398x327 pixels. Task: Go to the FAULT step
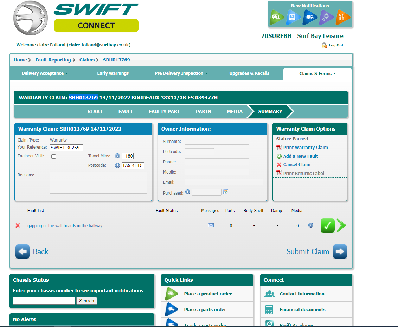coord(126,112)
